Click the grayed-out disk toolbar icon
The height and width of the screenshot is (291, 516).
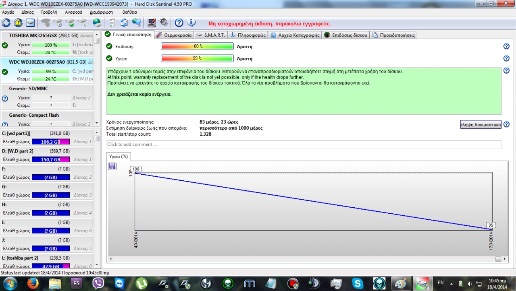46,23
